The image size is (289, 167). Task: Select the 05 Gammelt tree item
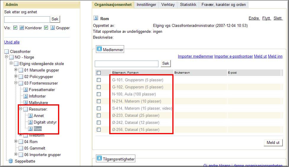(35, 148)
